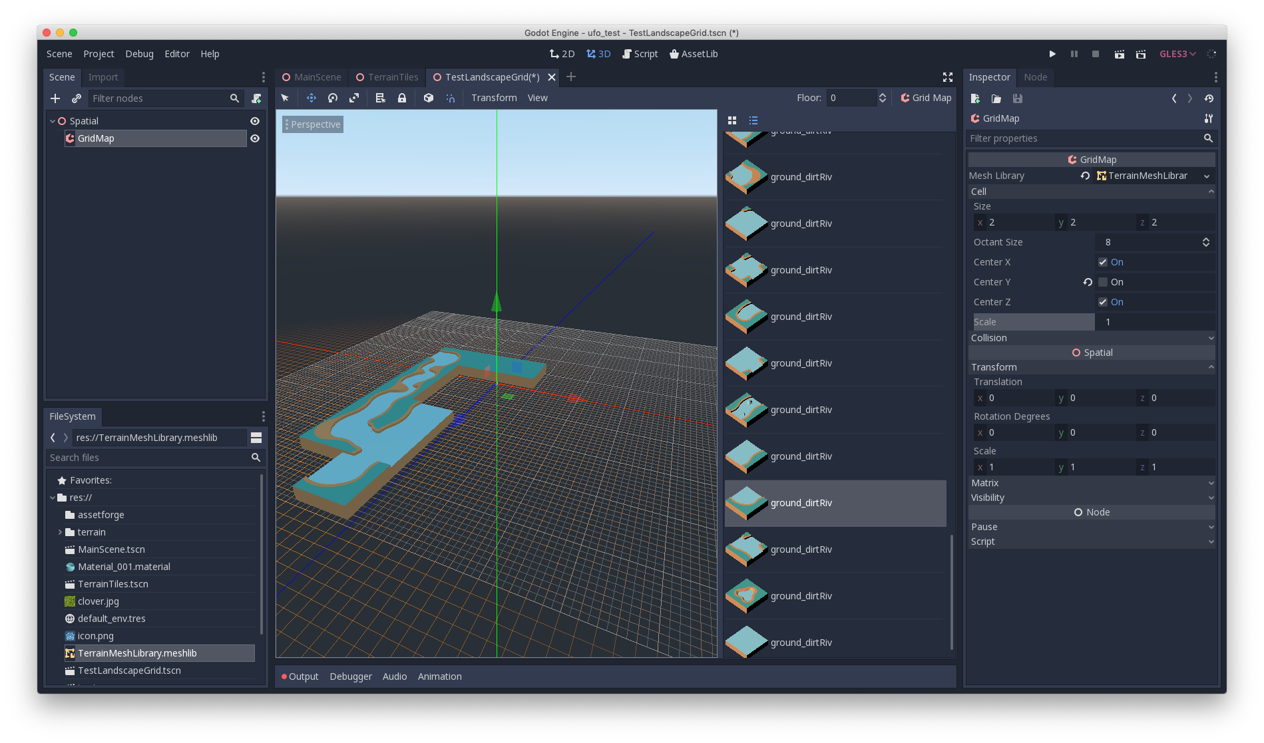
Task: Toggle local space cube icon
Action: coord(429,98)
